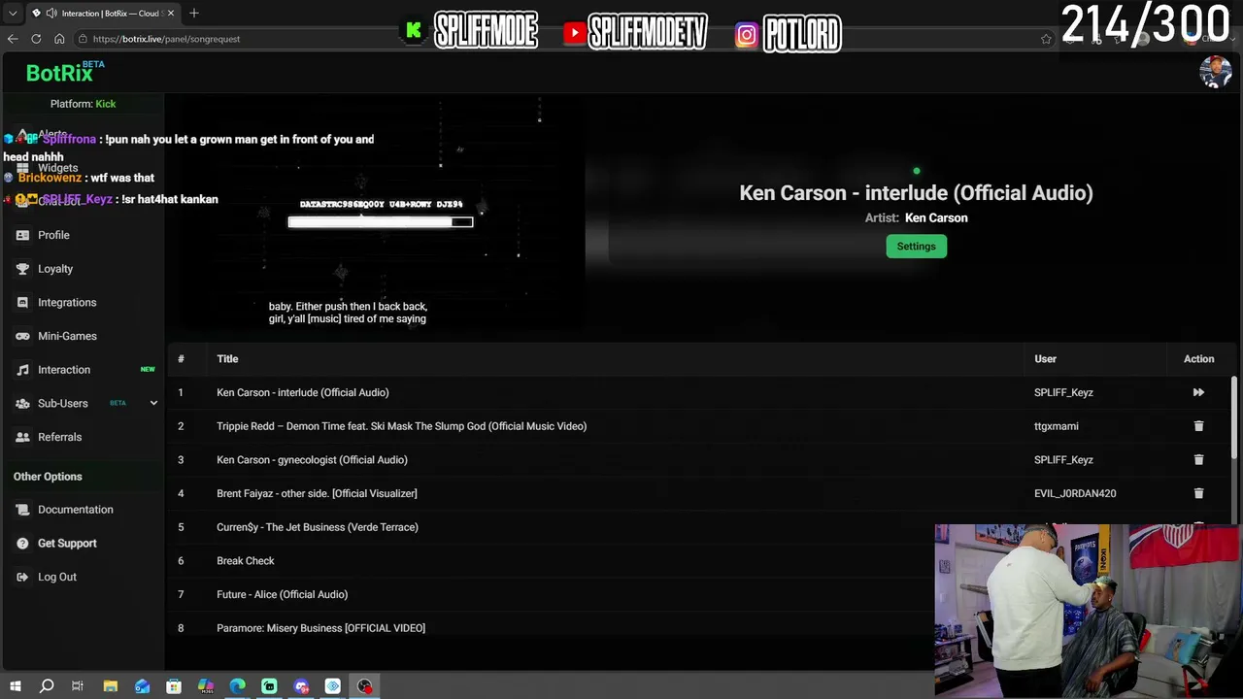Click the Sub-Users people icon
Screen dimensions: 1243x699
[22, 404]
